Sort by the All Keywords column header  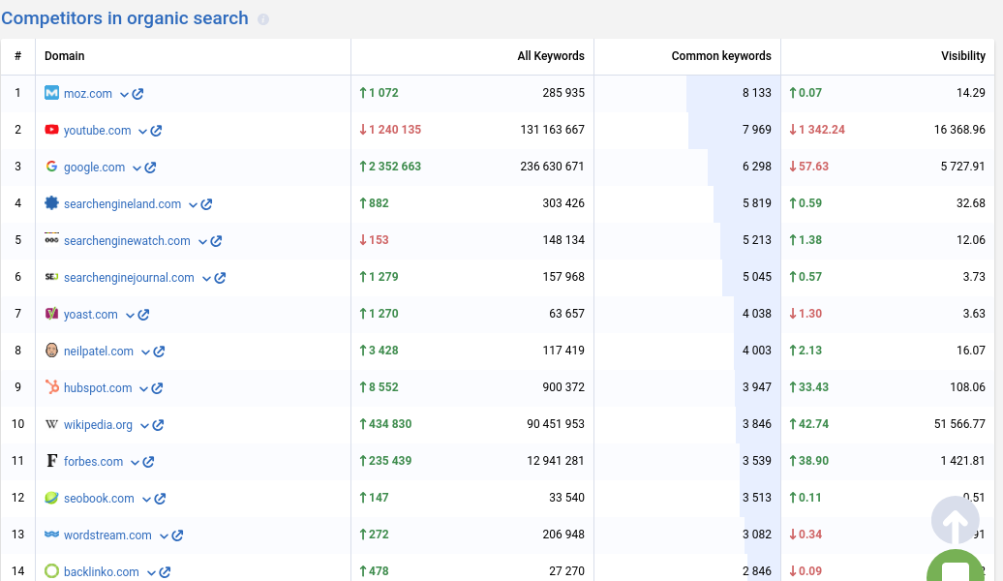tap(551, 55)
